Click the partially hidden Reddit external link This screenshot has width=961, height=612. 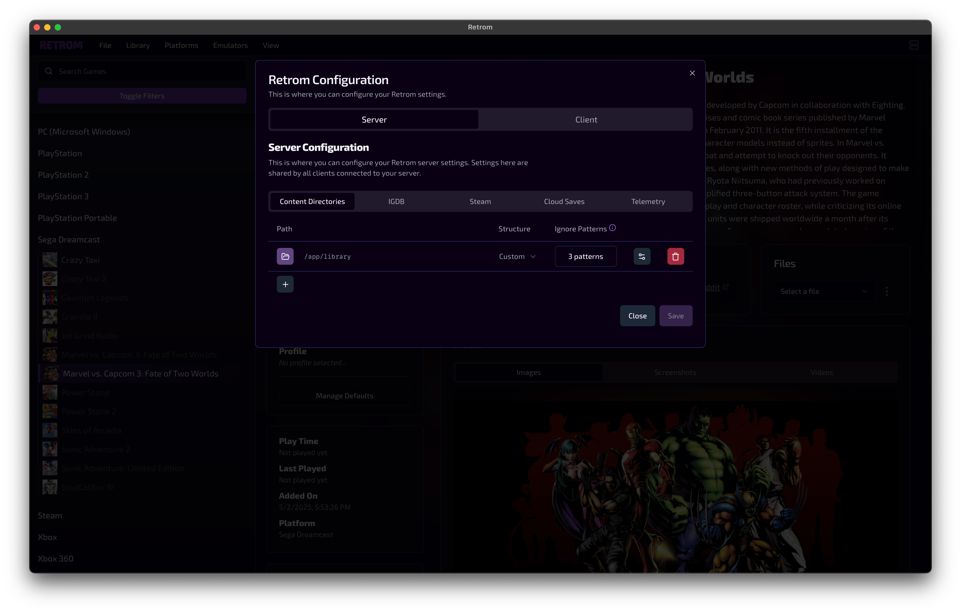tap(717, 287)
